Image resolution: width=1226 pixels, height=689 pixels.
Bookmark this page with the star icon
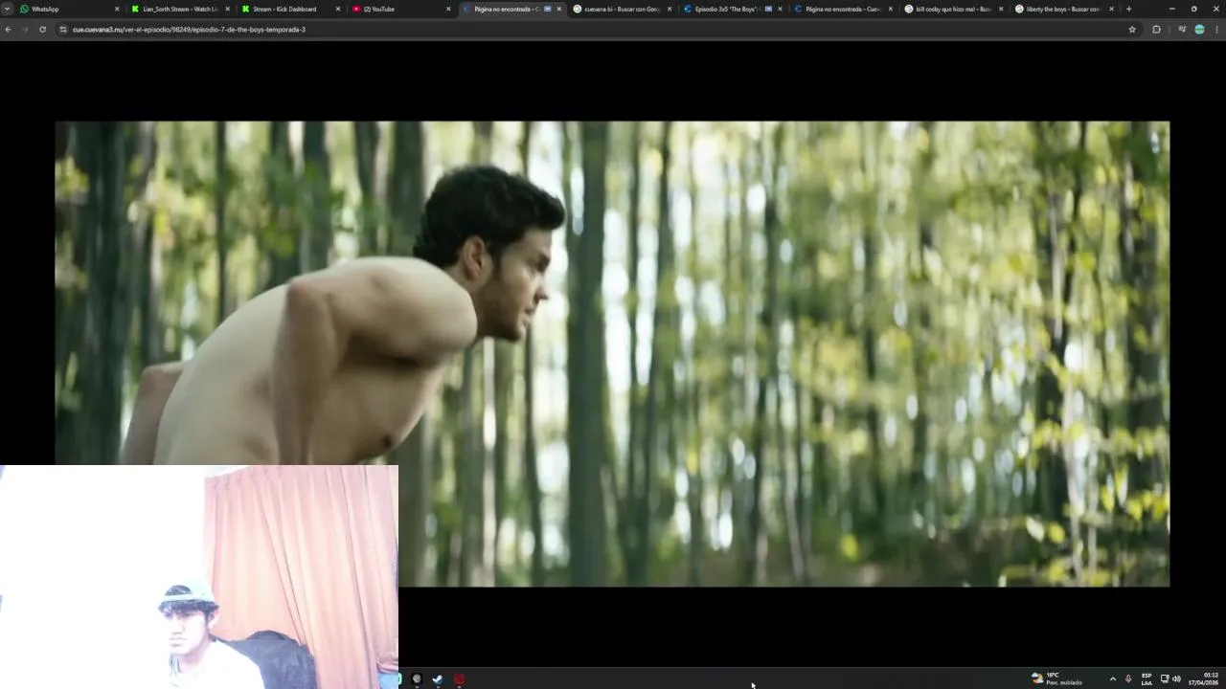tap(1132, 30)
